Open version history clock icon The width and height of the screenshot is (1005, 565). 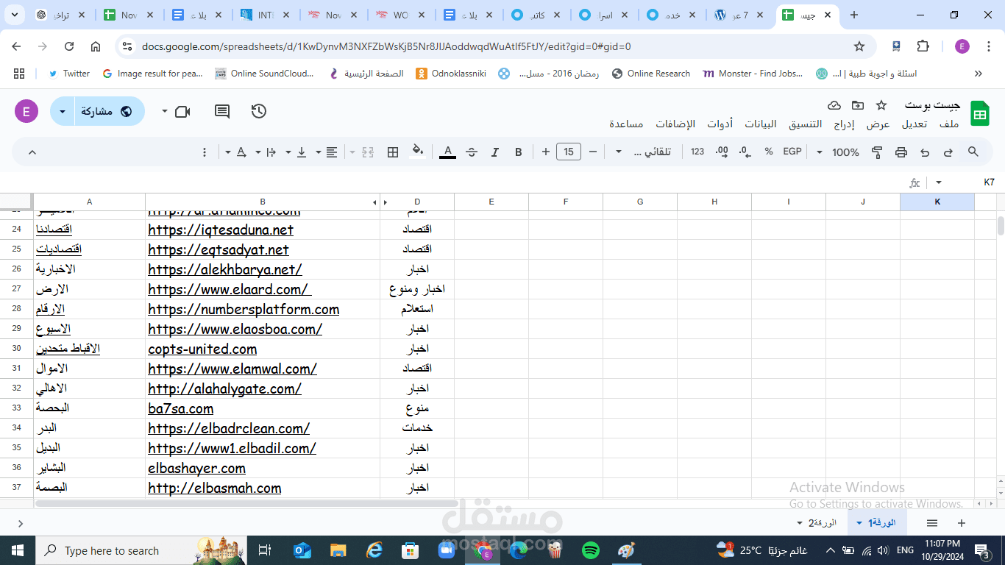point(258,111)
